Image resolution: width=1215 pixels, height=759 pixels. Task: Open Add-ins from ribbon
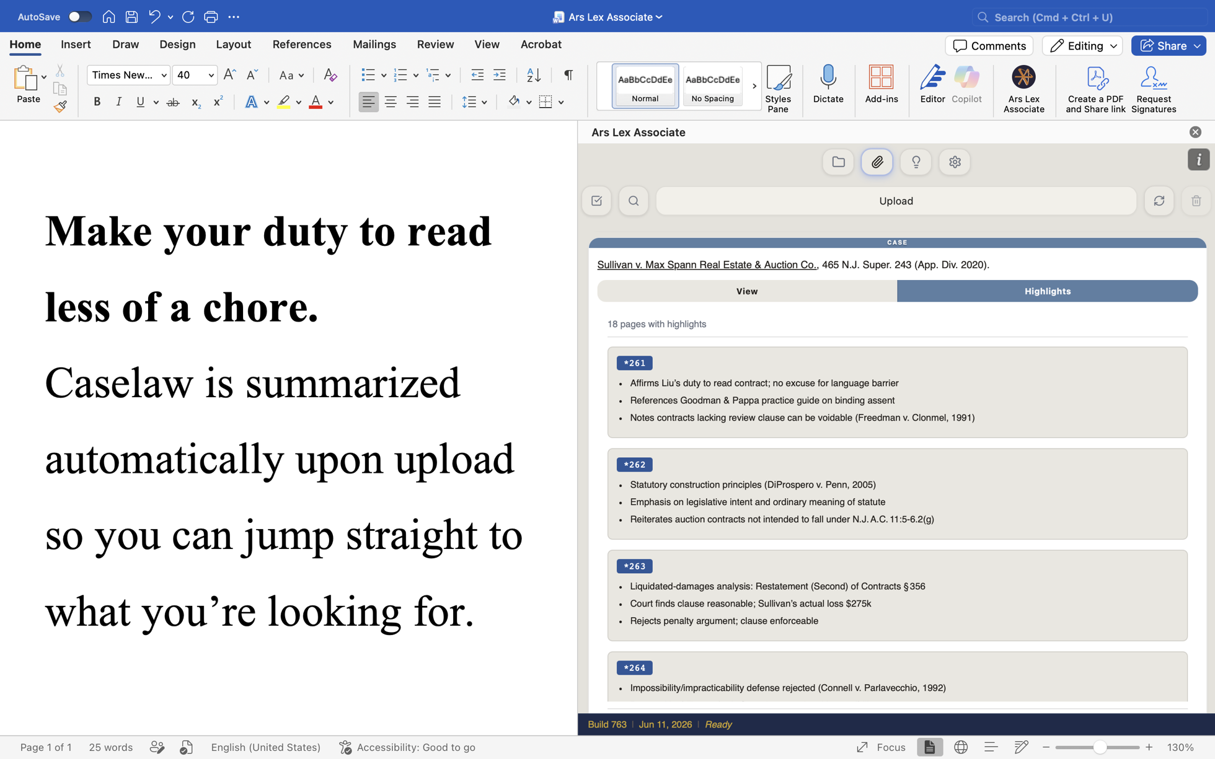pos(881,84)
